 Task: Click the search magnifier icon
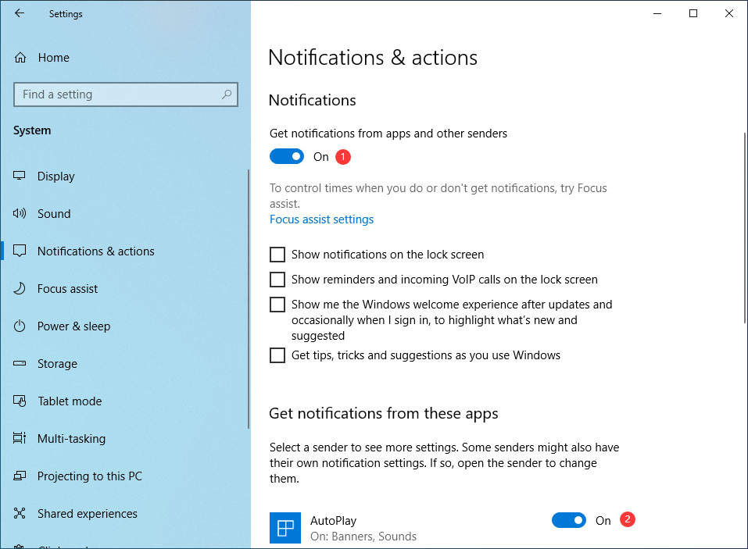coord(227,94)
